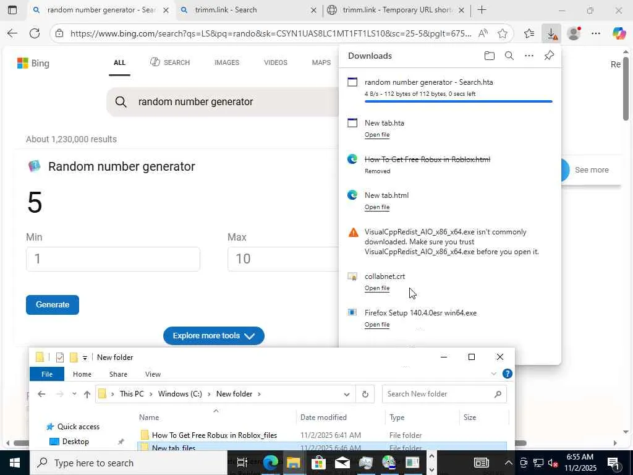Open the Share ribbon tab in Explorer
The height and width of the screenshot is (475, 633).
click(118, 374)
